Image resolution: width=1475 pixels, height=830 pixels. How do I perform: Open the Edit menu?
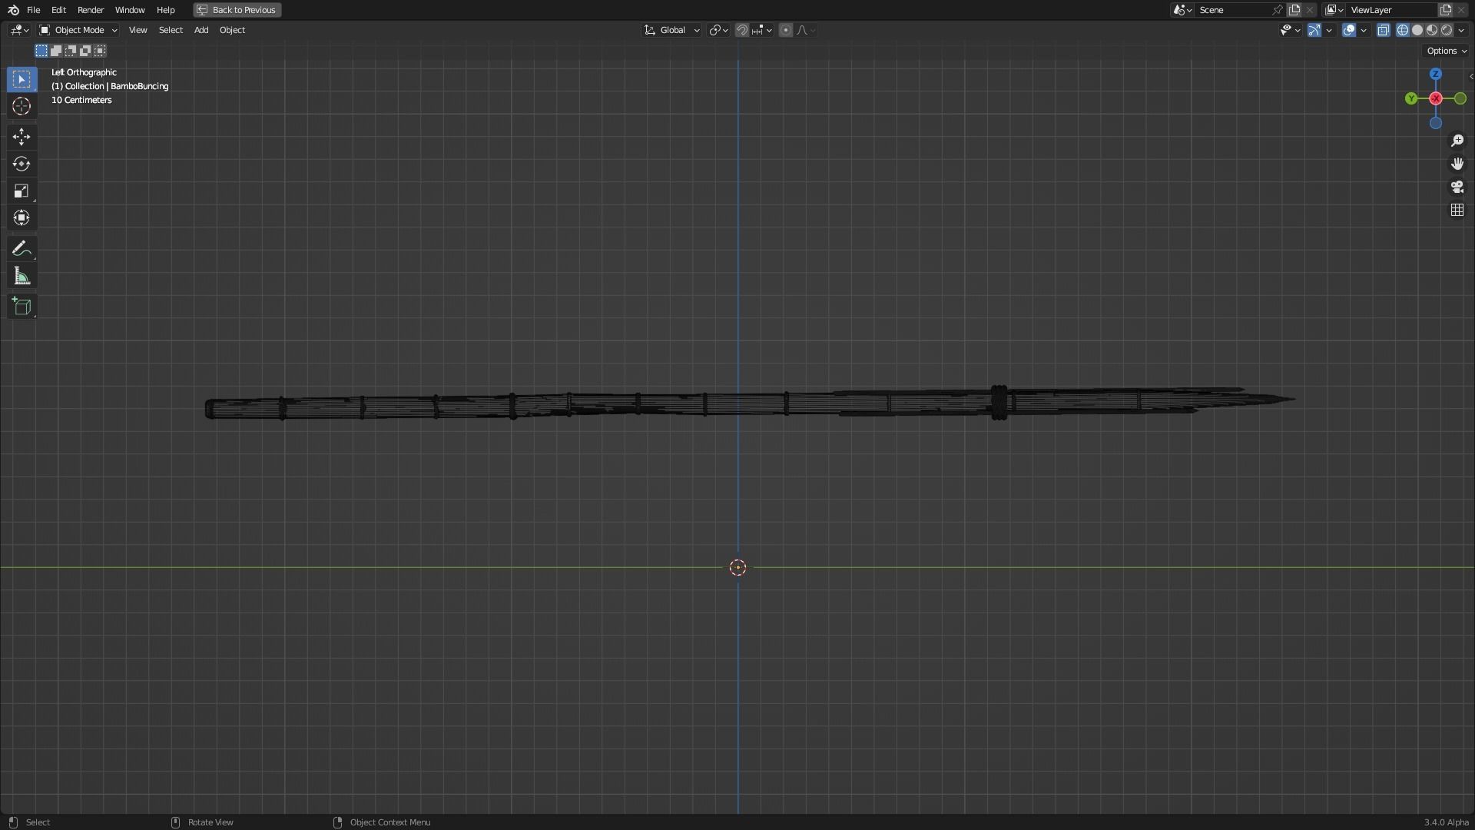coord(58,10)
